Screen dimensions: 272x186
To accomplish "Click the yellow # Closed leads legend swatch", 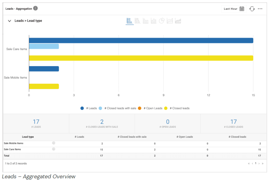I will click(166, 108).
